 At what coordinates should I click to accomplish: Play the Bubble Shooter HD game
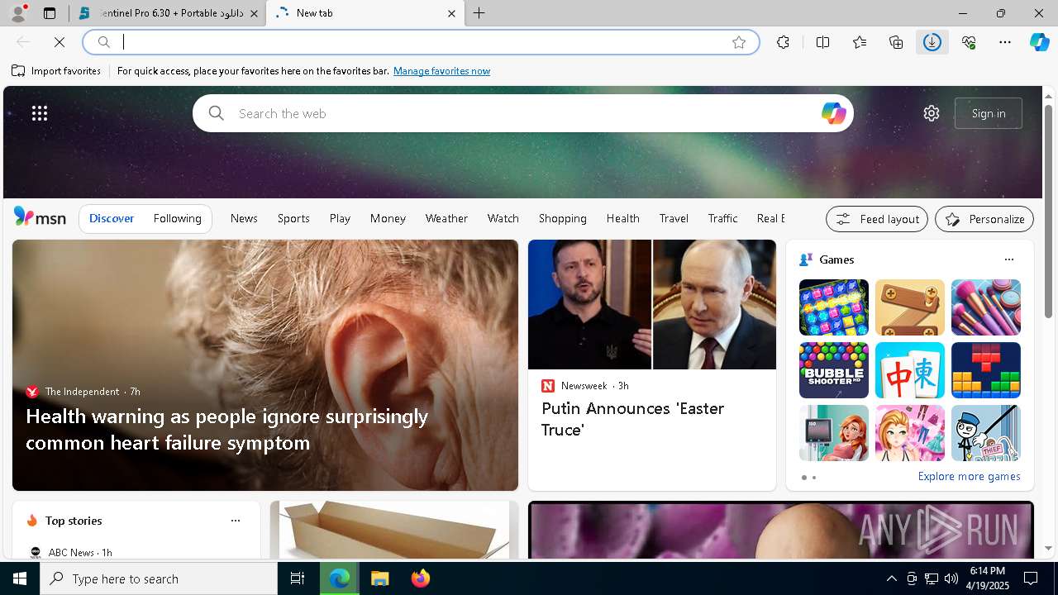tap(834, 370)
